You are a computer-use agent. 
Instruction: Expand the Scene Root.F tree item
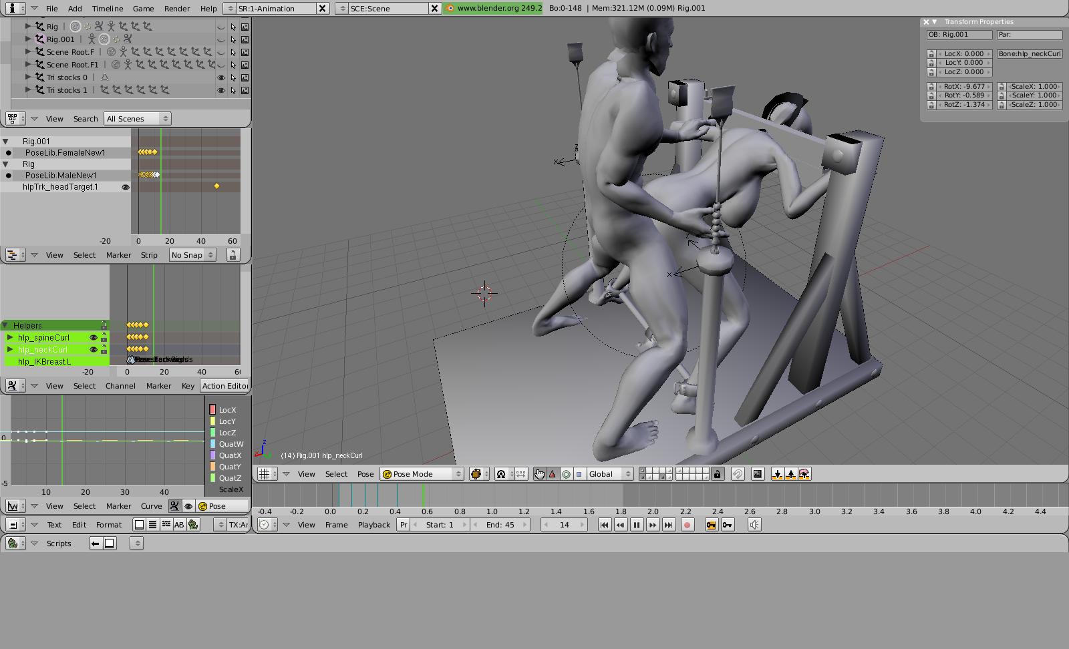pyautogui.click(x=28, y=52)
